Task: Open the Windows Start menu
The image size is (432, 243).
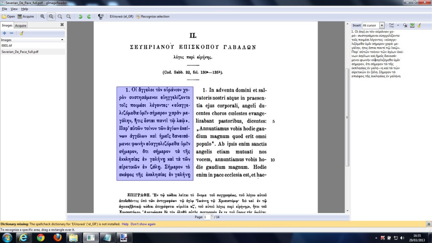Action: [x=7, y=238]
